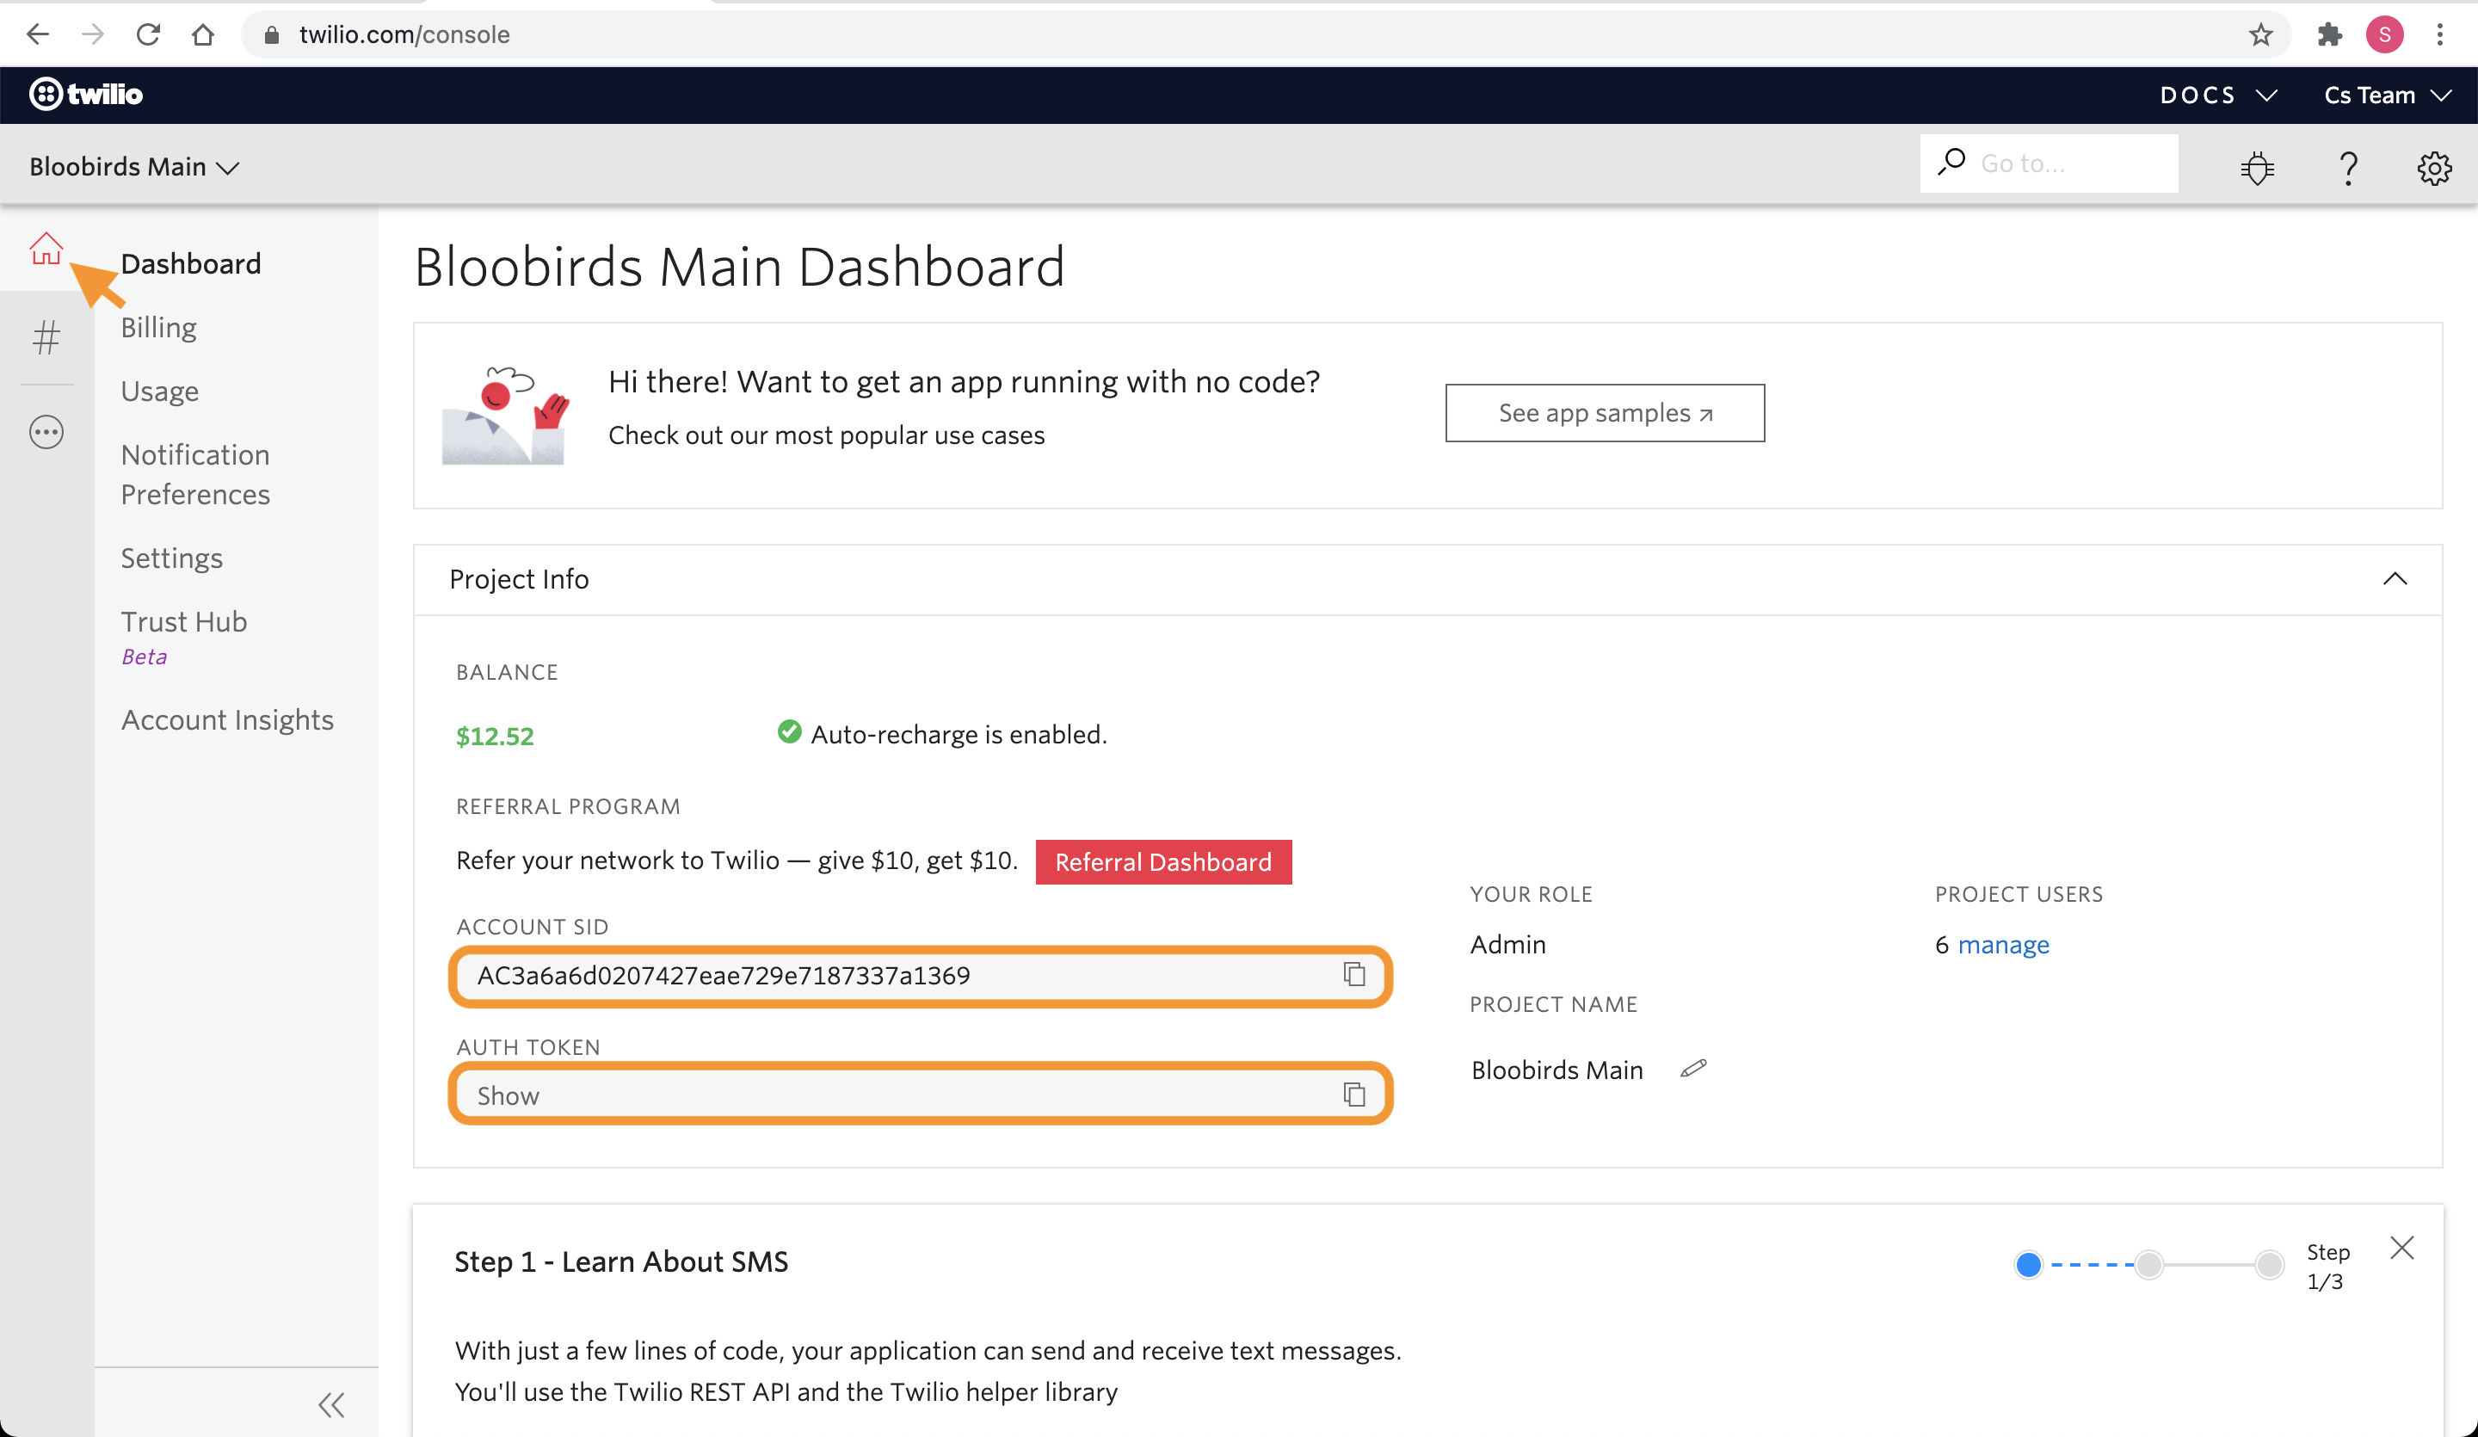This screenshot has height=1437, width=2478.
Task: Click the Referral Dashboard button
Action: point(1163,861)
